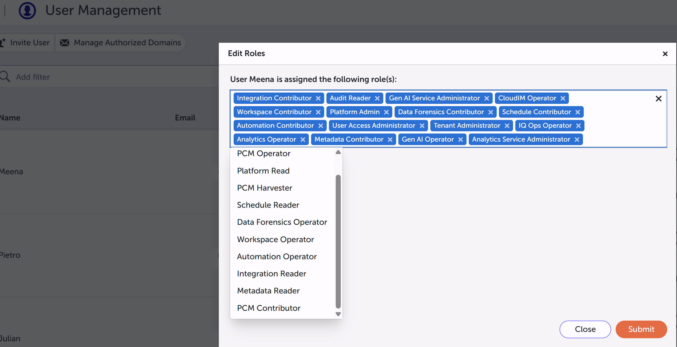The image size is (677, 347).
Task: Remove the Analytics Operator role tag
Action: [303, 140]
